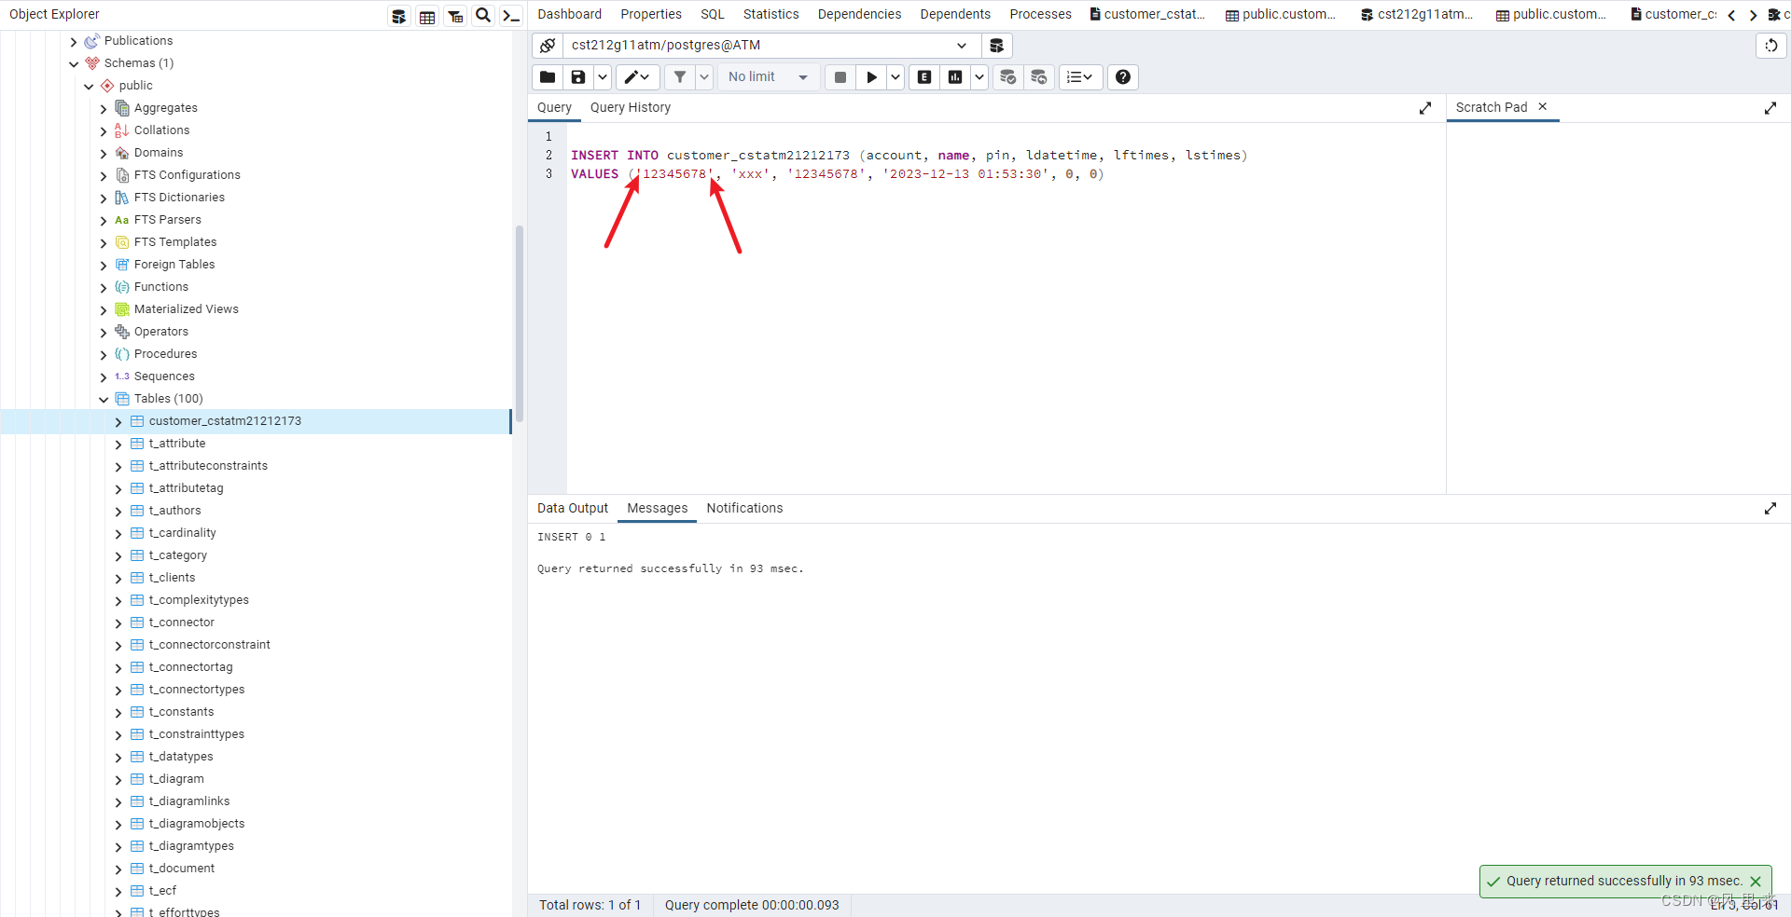This screenshot has width=1791, height=917.
Task: Click the Stop query execution icon
Action: point(840,77)
